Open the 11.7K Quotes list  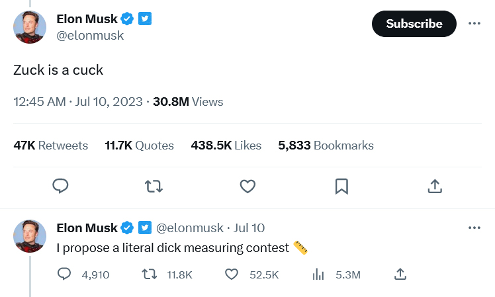pos(139,146)
